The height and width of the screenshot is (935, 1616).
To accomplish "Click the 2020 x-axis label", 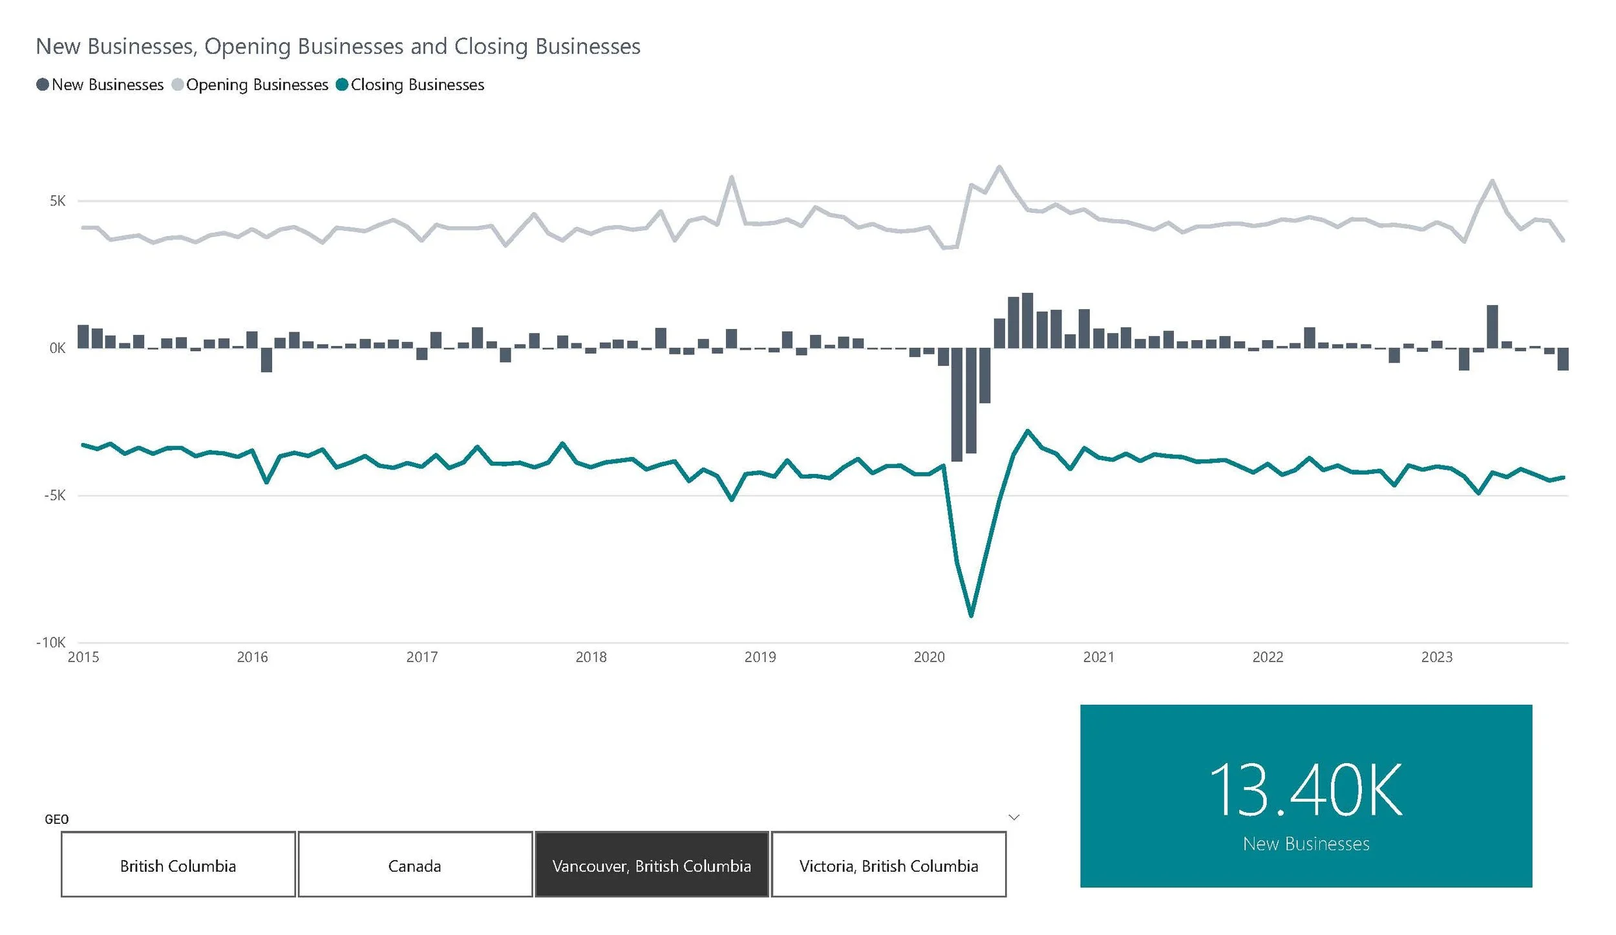I will click(929, 657).
